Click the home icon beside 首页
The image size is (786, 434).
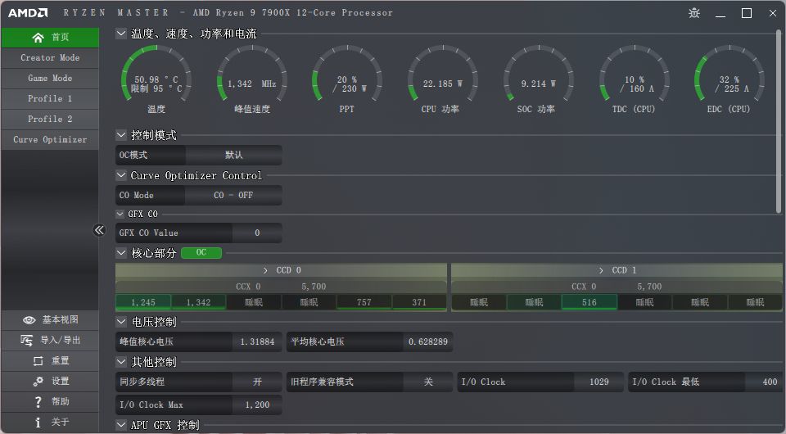pos(38,38)
